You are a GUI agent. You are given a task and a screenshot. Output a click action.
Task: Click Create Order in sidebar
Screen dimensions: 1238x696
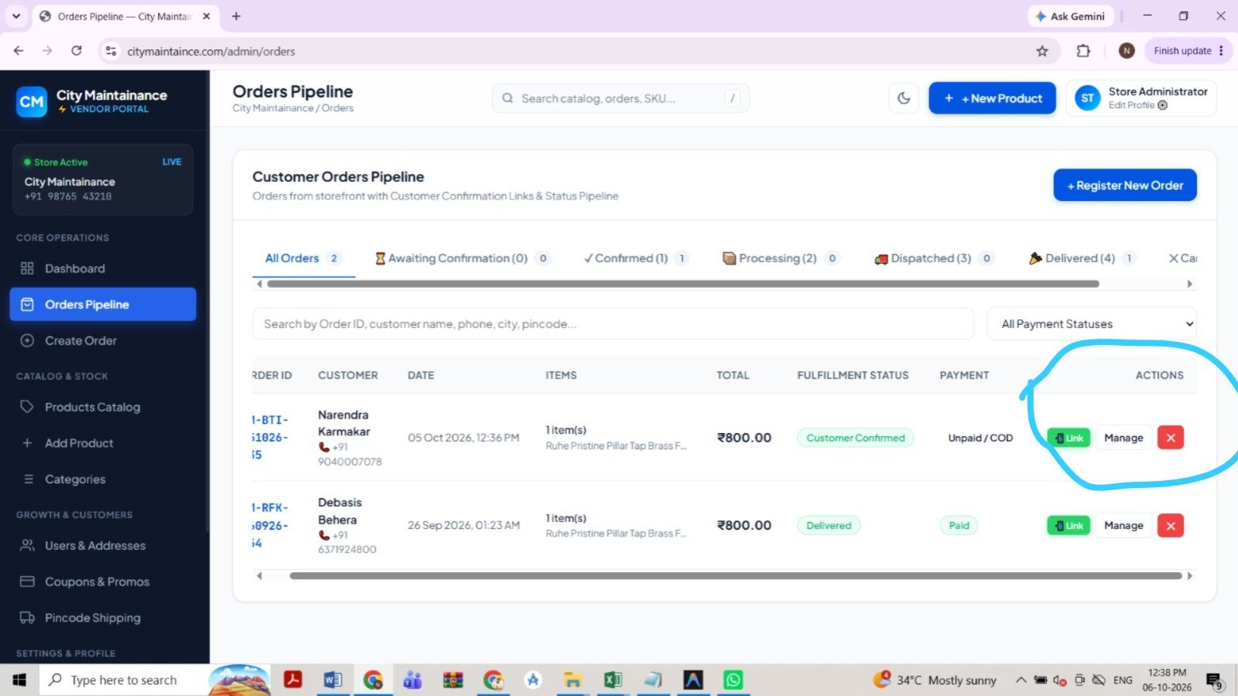click(x=102, y=340)
